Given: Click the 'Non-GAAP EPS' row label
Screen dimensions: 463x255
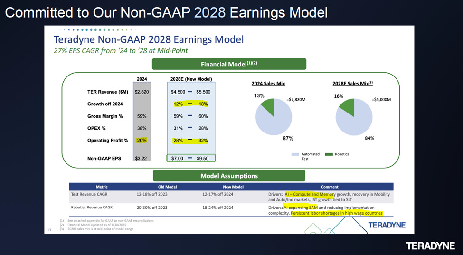Looking at the screenshot, I should pos(104,158).
